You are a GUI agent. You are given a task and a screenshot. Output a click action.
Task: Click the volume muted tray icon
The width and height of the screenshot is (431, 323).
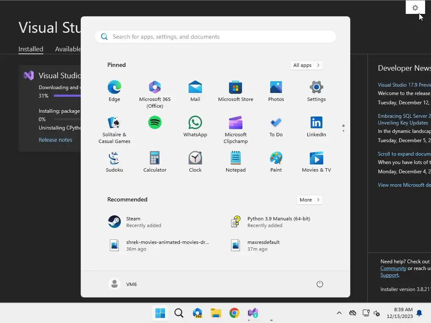[x=377, y=313]
